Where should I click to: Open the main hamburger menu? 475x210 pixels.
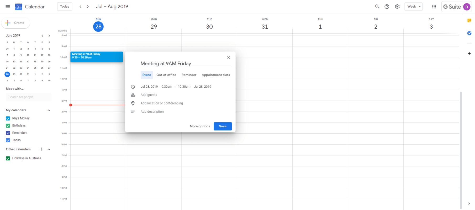tap(8, 7)
